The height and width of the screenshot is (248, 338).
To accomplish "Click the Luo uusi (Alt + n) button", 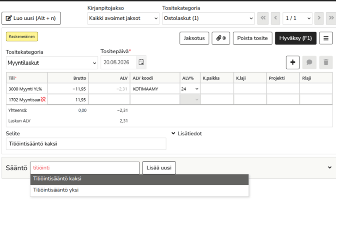I will click(x=31, y=18).
